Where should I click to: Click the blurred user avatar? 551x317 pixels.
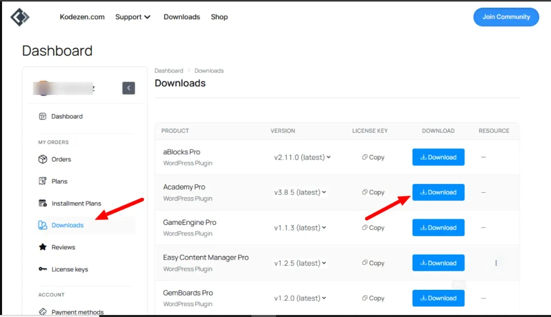[44, 88]
